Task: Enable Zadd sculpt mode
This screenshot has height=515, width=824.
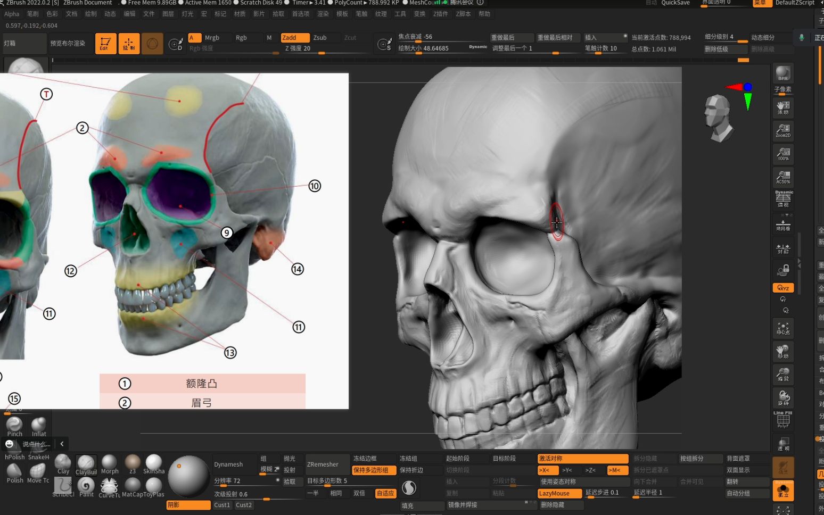Action: 295,38
